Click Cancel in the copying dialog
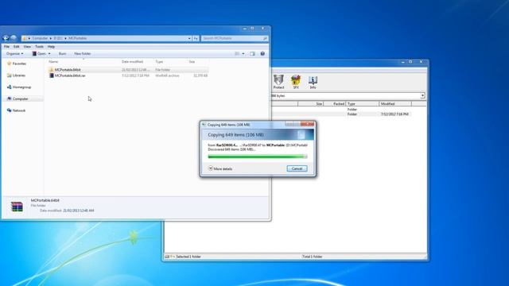 pyautogui.click(x=297, y=168)
